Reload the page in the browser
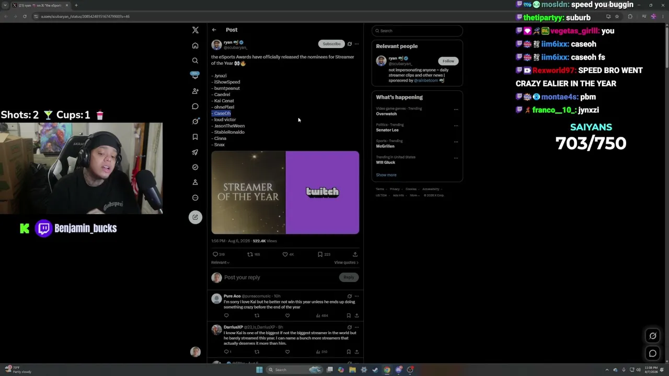Viewport: 669px width, 376px height. click(x=25, y=16)
